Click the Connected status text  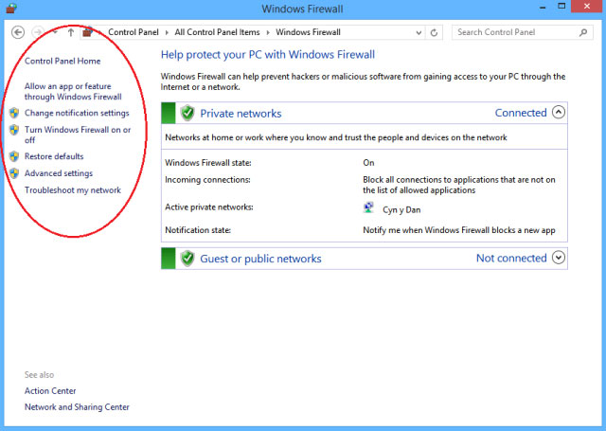coord(521,113)
